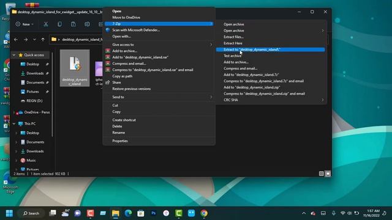Launch Google Chrome from the taskbar

pos(204,213)
